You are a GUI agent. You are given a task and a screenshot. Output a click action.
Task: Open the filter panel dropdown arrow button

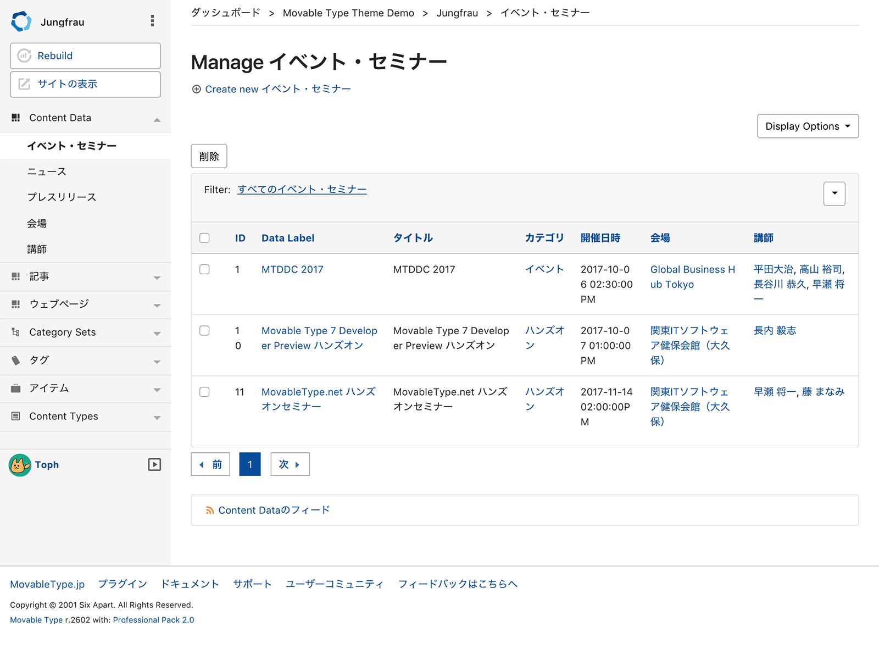pos(834,193)
